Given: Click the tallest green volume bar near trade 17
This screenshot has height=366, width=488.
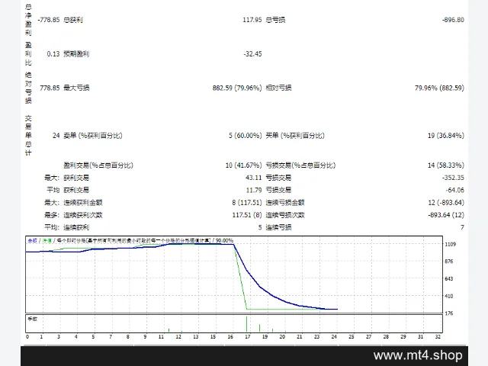Looking at the screenshot, I should pyautogui.click(x=247, y=324).
